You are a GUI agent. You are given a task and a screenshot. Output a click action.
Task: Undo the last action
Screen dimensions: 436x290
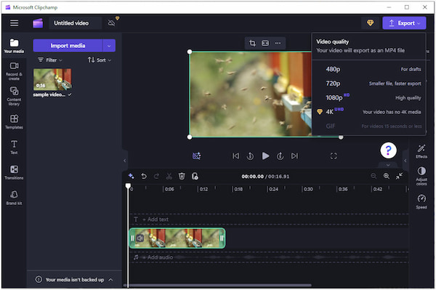coord(144,176)
